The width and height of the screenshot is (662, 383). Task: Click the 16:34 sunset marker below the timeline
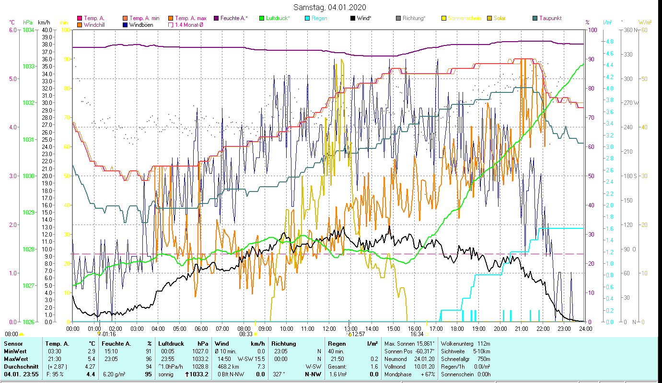(417, 334)
